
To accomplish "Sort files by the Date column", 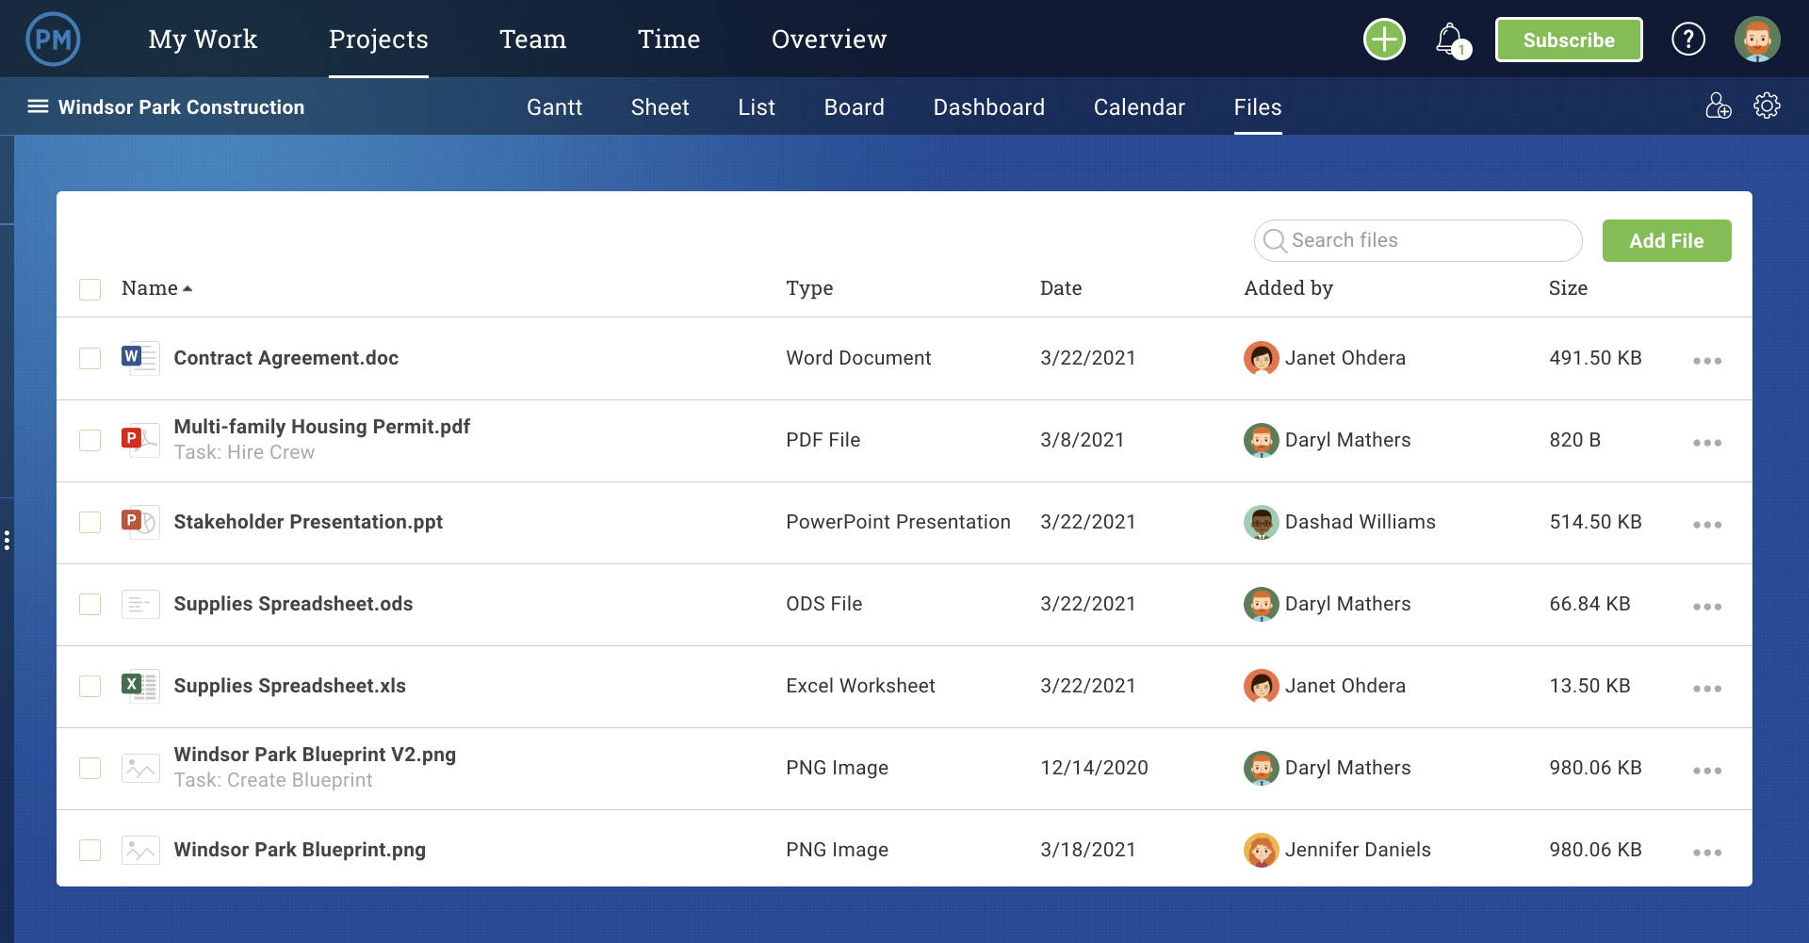I will pyautogui.click(x=1060, y=288).
